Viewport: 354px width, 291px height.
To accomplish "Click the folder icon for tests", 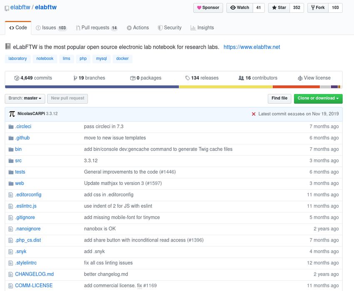I will pos(11,172).
